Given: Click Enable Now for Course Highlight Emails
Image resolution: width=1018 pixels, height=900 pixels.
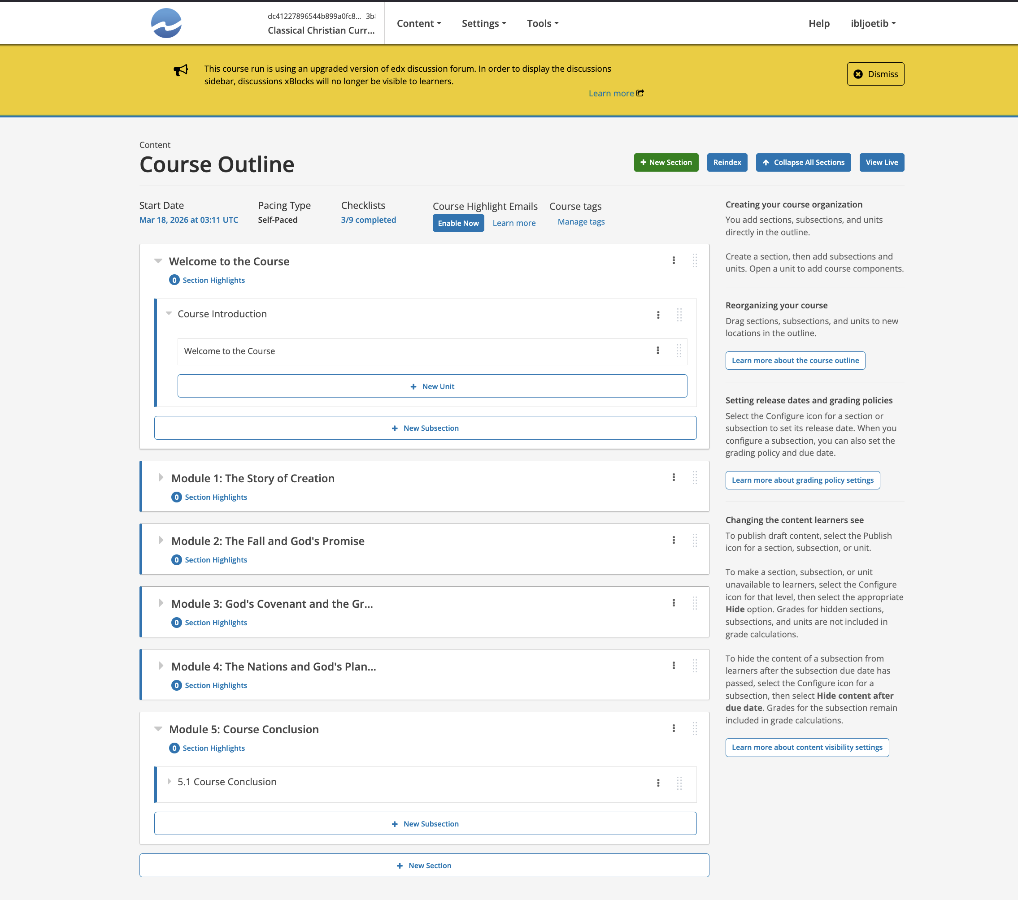Looking at the screenshot, I should [458, 223].
